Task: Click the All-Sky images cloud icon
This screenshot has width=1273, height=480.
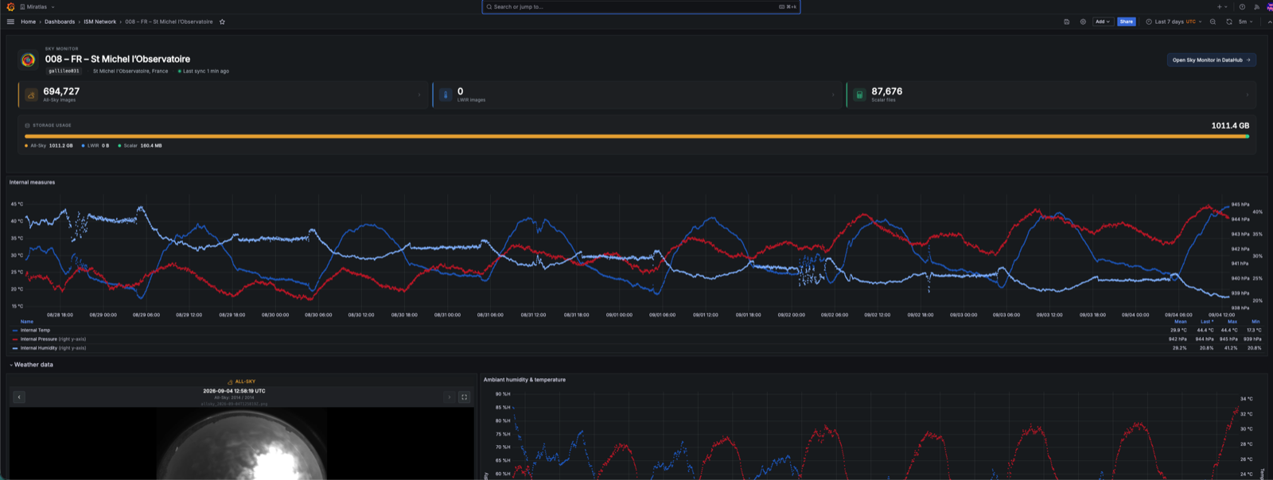Action: [x=31, y=95]
